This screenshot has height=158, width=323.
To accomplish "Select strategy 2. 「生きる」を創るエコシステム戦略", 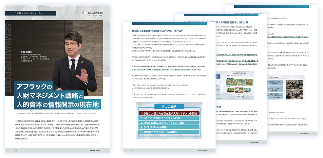I will coord(169,118).
